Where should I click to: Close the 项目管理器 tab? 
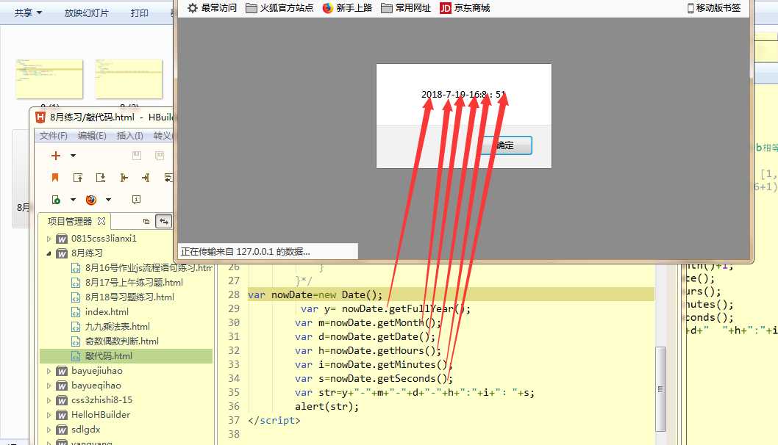pos(101,221)
